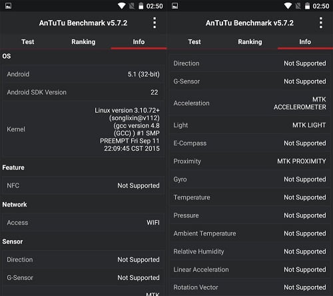
Task: Open overflow menu in right AnTuTu screen
Action: [321, 23]
